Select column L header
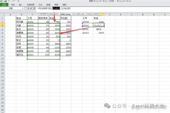 [132, 15]
